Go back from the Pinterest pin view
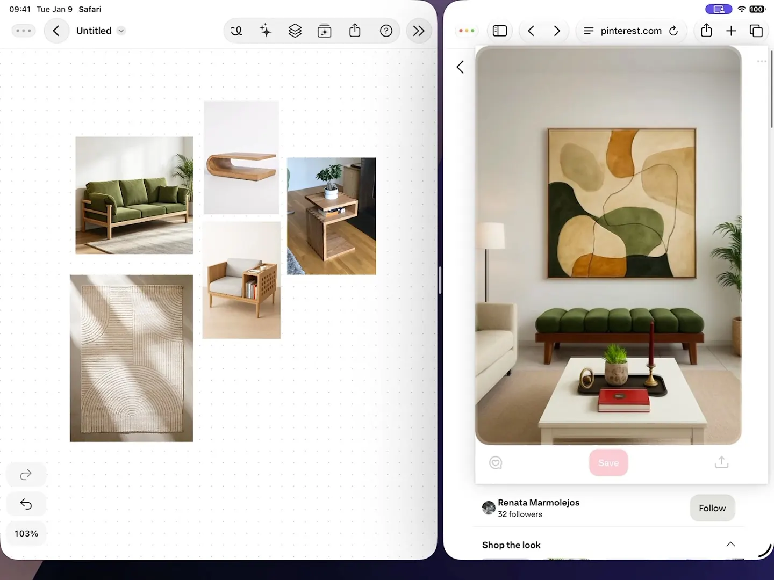Screen dimensions: 774x580 [x=460, y=67]
